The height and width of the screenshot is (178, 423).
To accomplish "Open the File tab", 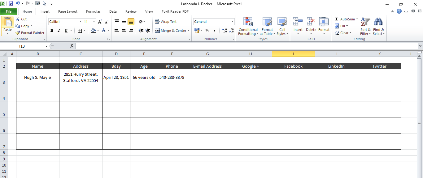I will point(9,11).
